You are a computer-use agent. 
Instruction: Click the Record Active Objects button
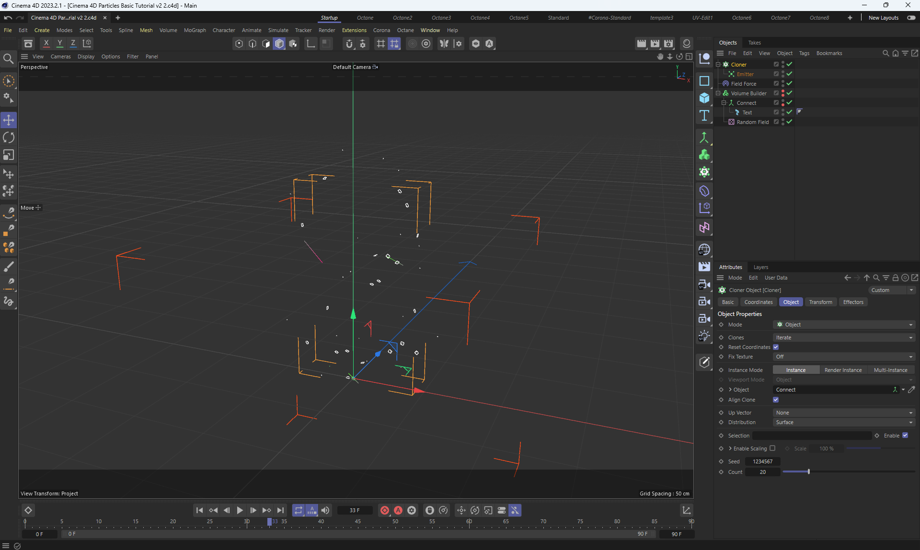click(x=384, y=510)
